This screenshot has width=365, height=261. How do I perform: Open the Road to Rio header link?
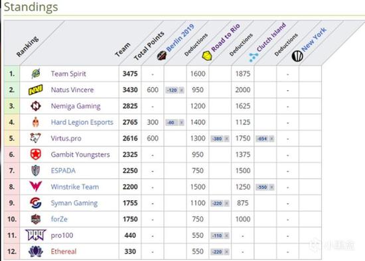pos(226,37)
